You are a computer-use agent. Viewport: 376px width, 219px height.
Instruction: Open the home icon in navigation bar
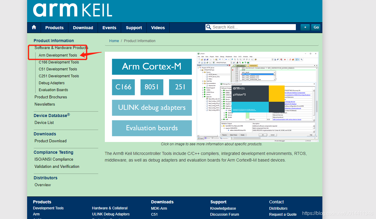[x=34, y=27]
